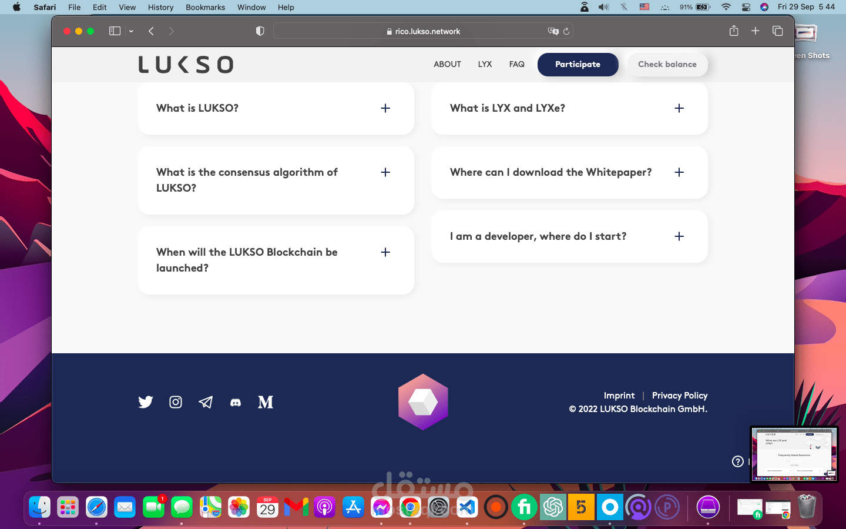Screen dimensions: 846x529
Task: Expand 'Where can I download the Whitepaper?'
Action: [570, 172]
